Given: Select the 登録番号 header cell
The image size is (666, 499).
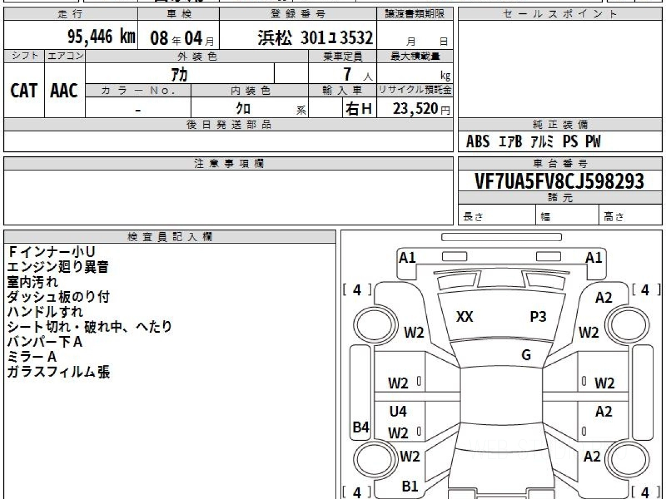Looking at the screenshot, I should (x=298, y=14).
